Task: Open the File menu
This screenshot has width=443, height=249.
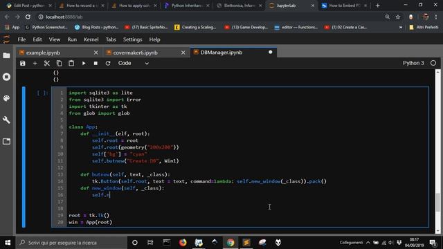Action: tap(21, 39)
